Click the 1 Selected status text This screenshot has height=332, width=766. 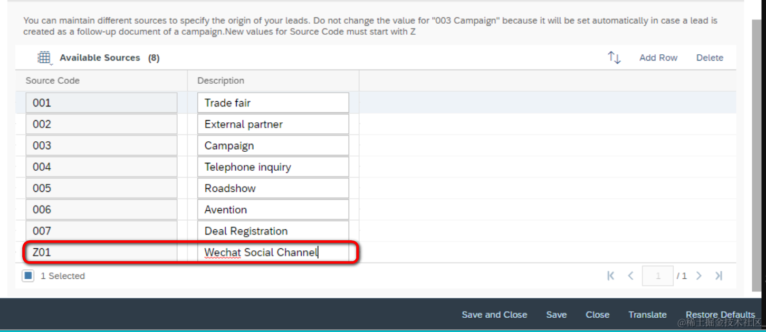tap(63, 276)
